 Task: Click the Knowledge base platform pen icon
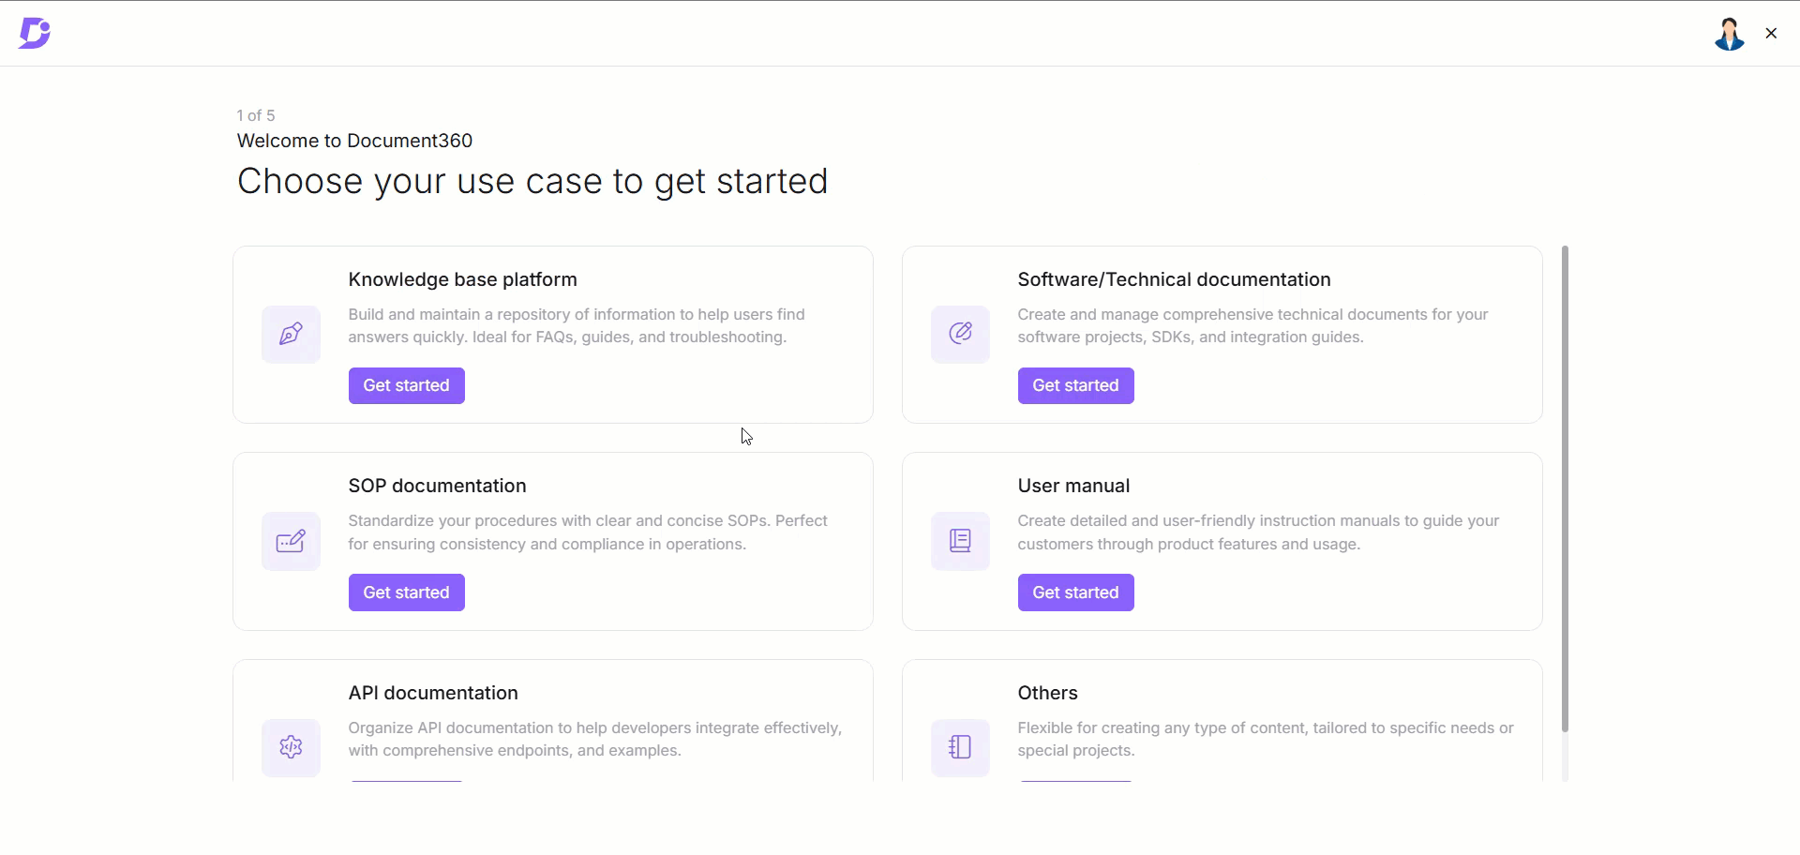[291, 335]
